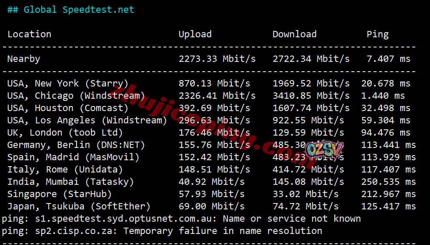Select the USA, Chicago (Windstream) row
The image size is (430, 245).
click(x=76, y=96)
